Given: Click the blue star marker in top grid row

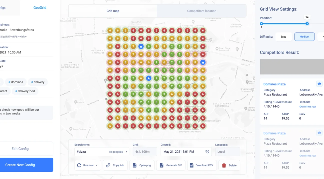Looking at the screenshot, I should tap(141, 46).
